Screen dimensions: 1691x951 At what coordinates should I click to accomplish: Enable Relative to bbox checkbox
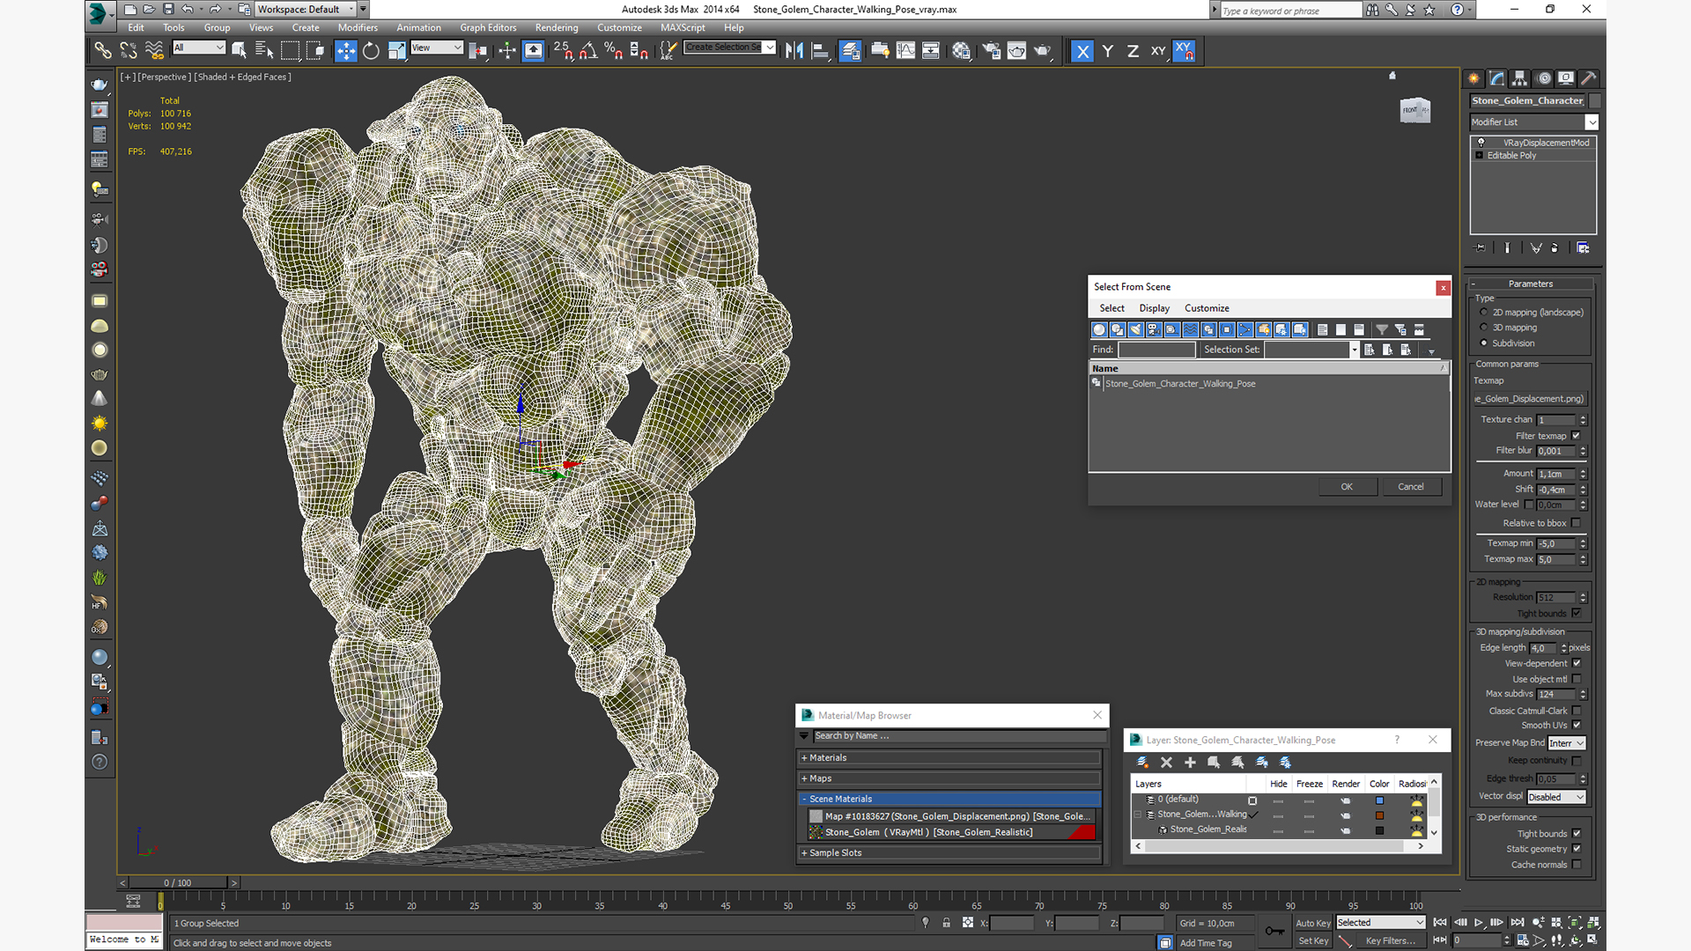pos(1577,523)
